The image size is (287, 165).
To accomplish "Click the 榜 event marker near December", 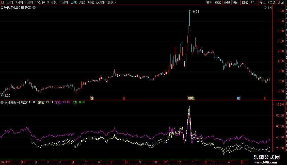I will [x=191, y=98].
